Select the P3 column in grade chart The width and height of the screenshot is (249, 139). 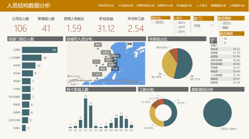(86, 113)
